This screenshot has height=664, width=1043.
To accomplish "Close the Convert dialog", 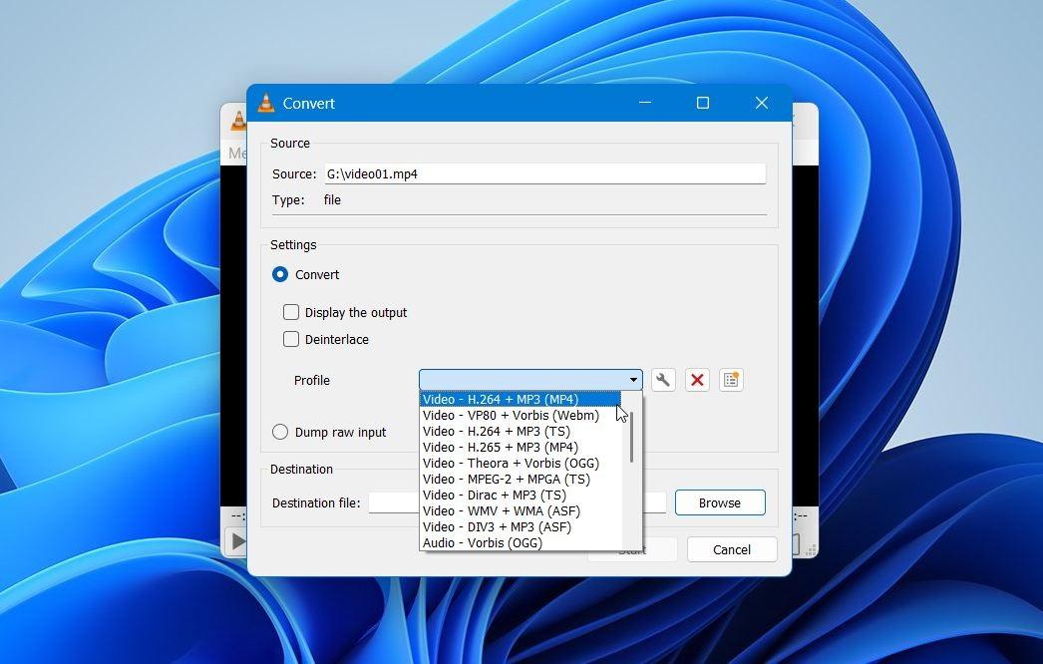I will pos(762,103).
